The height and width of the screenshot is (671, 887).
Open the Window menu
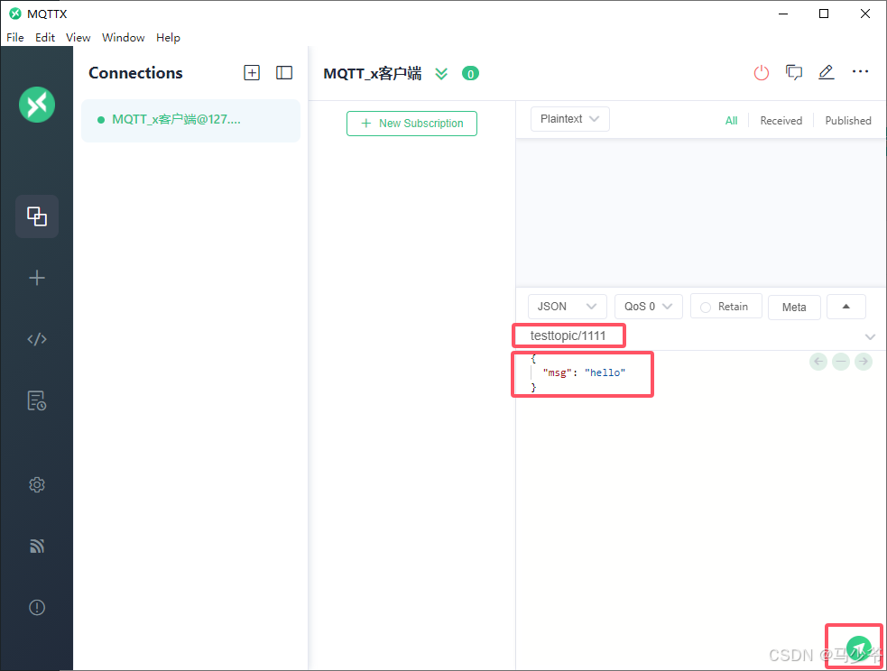point(124,37)
